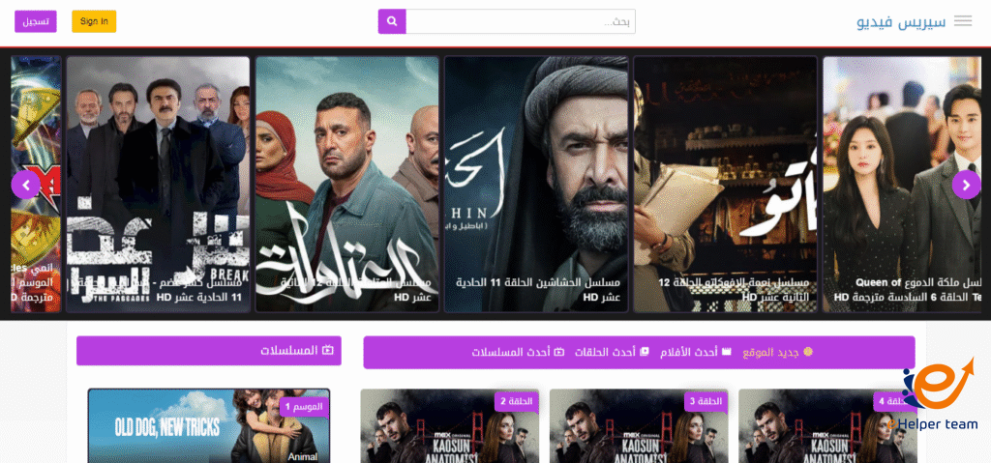Open the سيريس فيديو site title link
Image resolution: width=991 pixels, height=463 pixels.
901,21
